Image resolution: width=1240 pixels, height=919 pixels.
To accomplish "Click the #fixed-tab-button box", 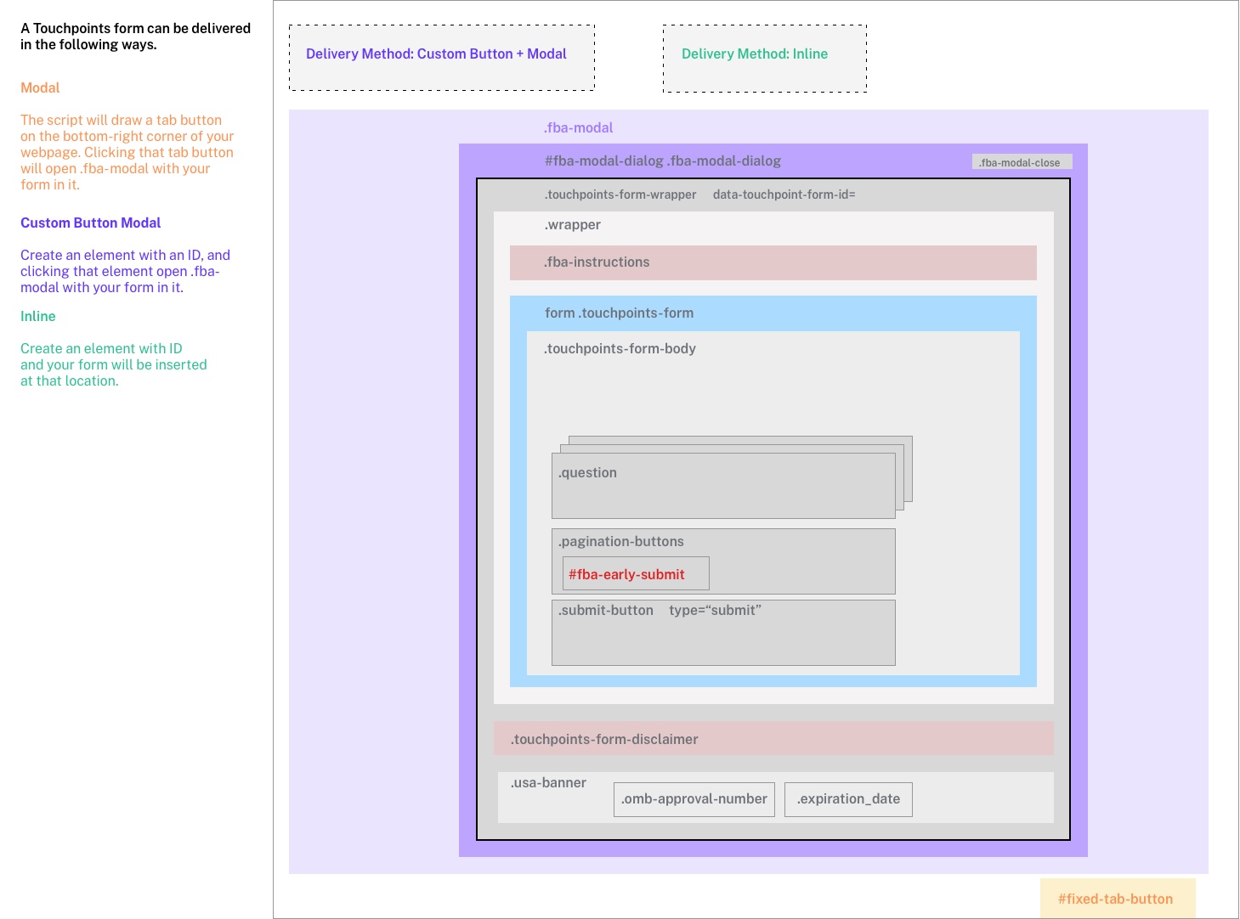I will tap(1118, 899).
